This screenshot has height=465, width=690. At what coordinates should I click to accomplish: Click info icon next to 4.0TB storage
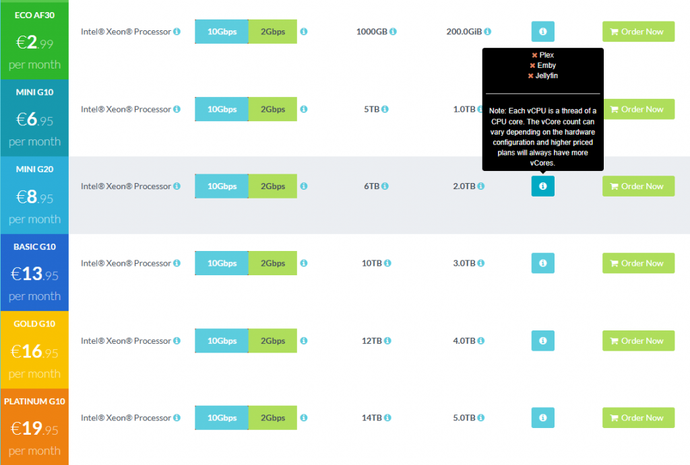(x=481, y=341)
